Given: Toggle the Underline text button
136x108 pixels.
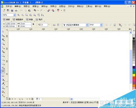Looking at the screenshot, I should 115,25.
